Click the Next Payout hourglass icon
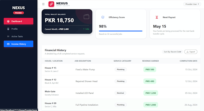This screenshot has height=111, width=204. coord(157,17)
